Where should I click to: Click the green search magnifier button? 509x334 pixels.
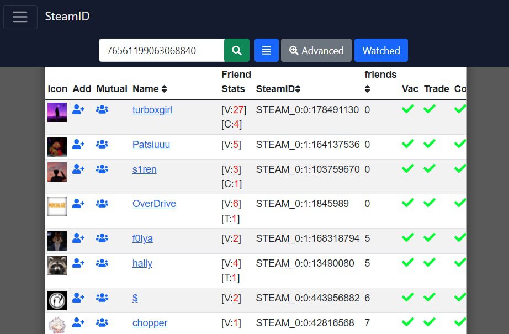tap(237, 50)
